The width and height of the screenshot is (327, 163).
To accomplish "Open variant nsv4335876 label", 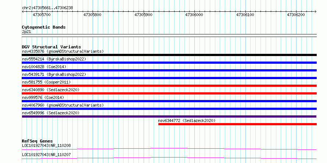I will point(63,51).
